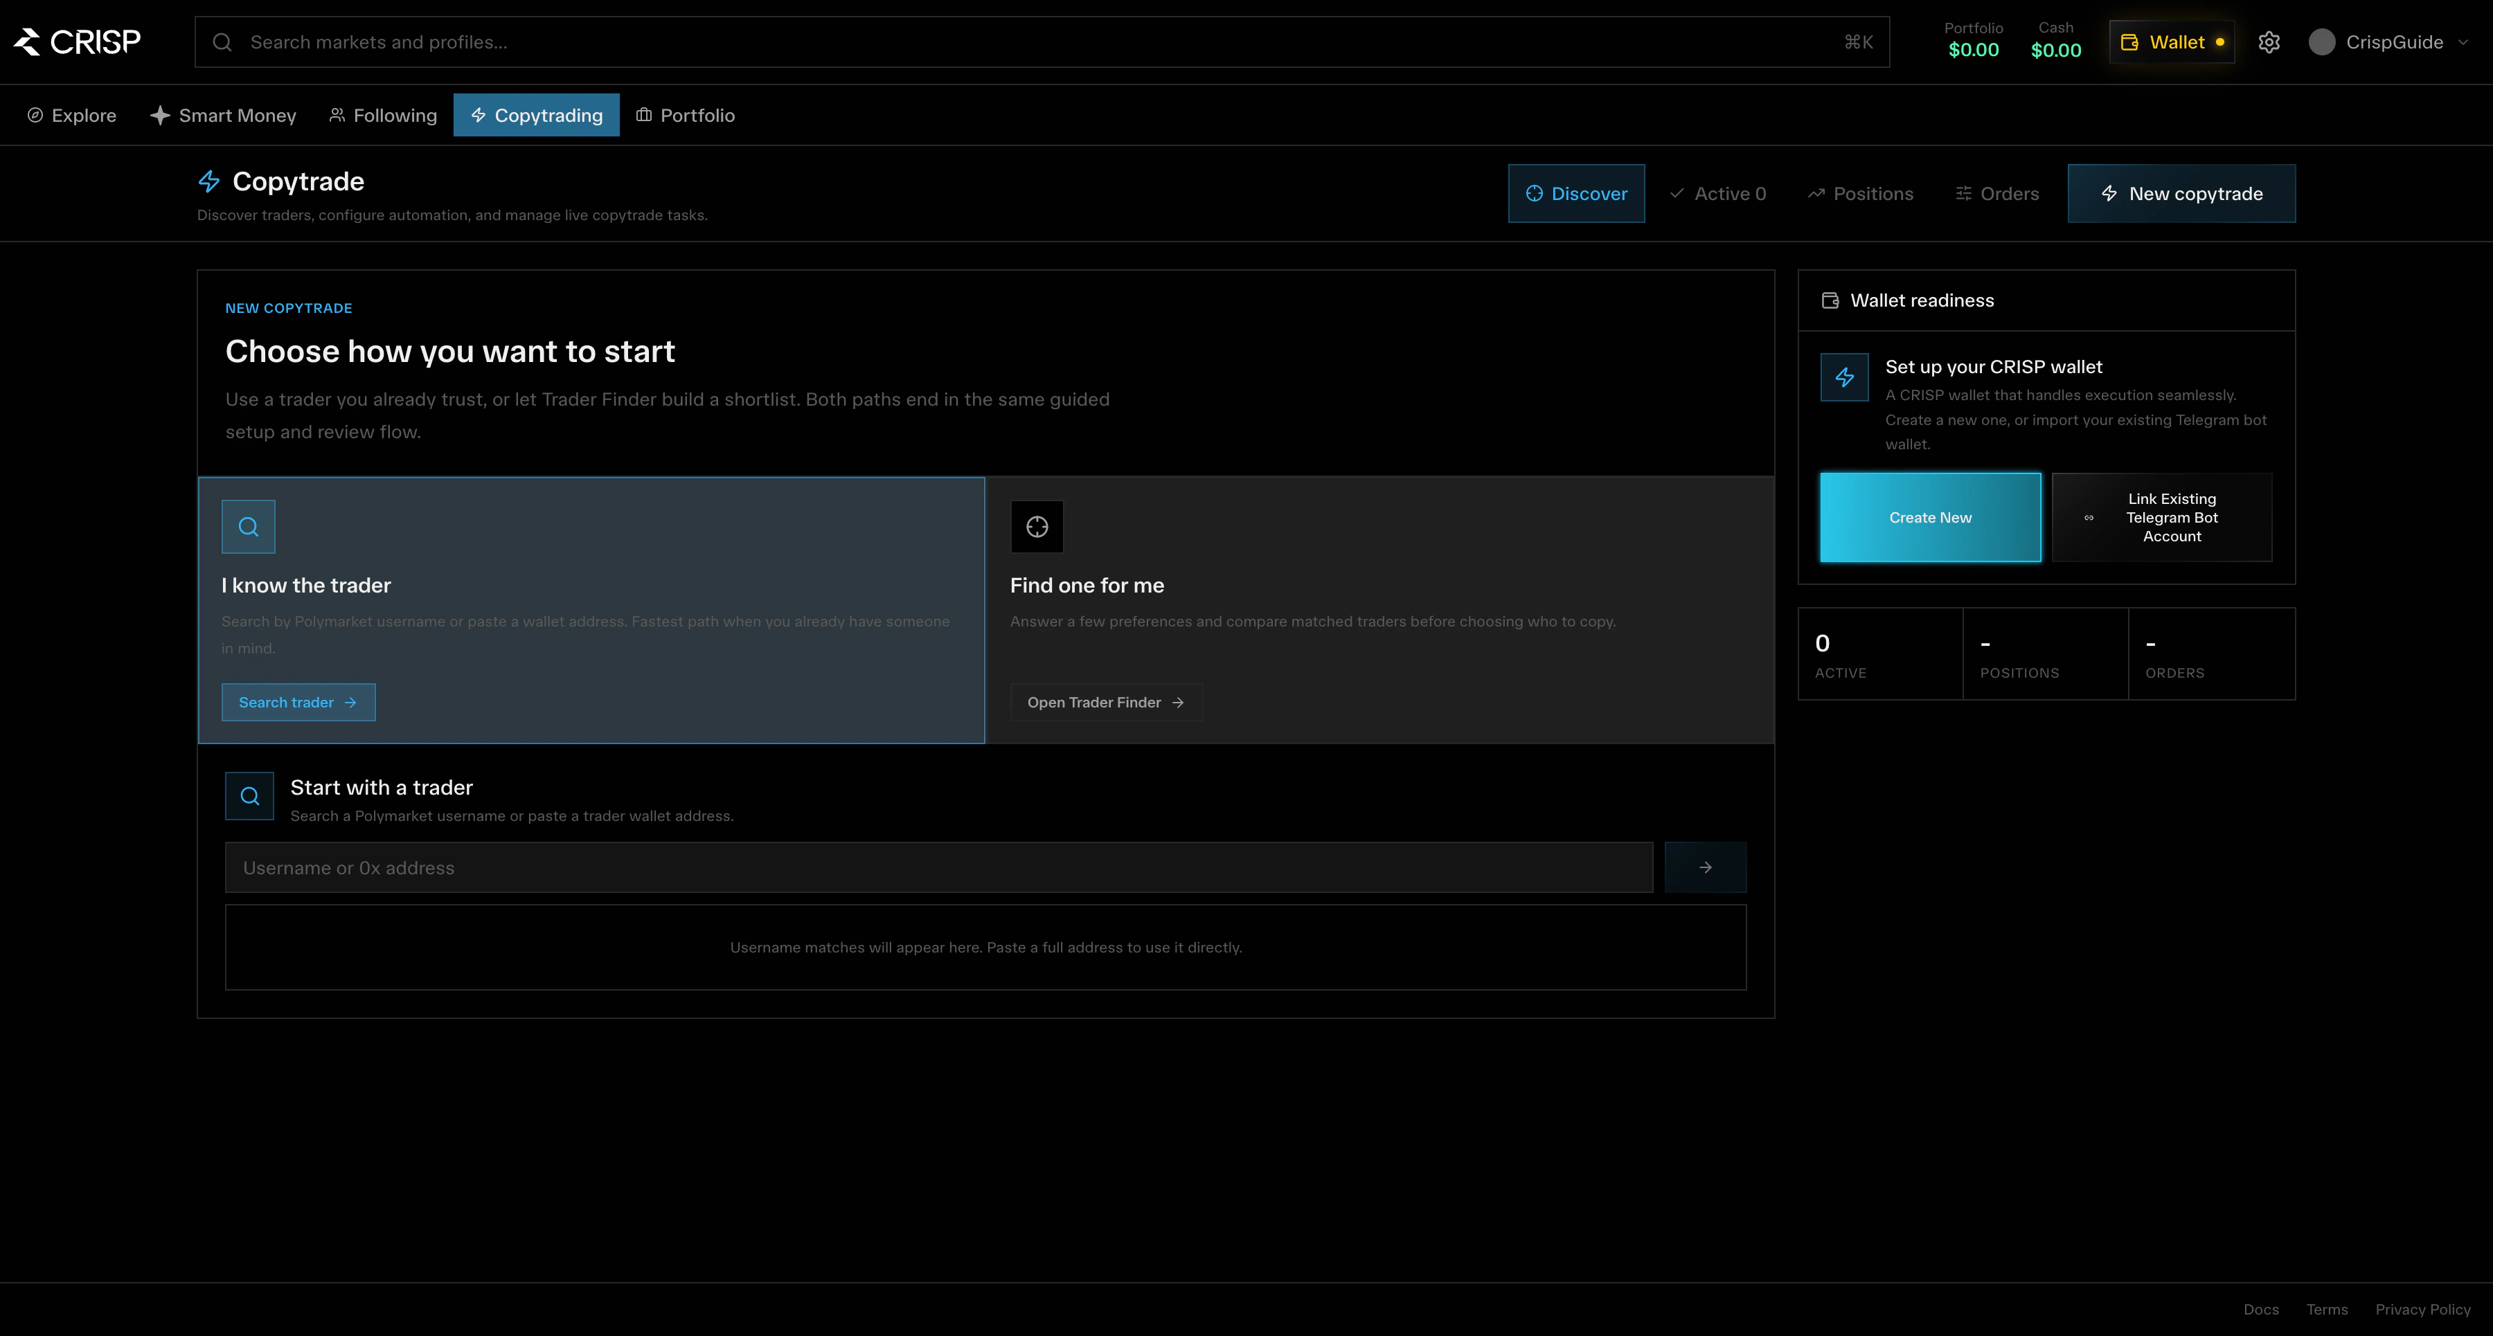Click the magnifier icon in I know the trader card
This screenshot has width=2493, height=1336.
tap(249, 526)
